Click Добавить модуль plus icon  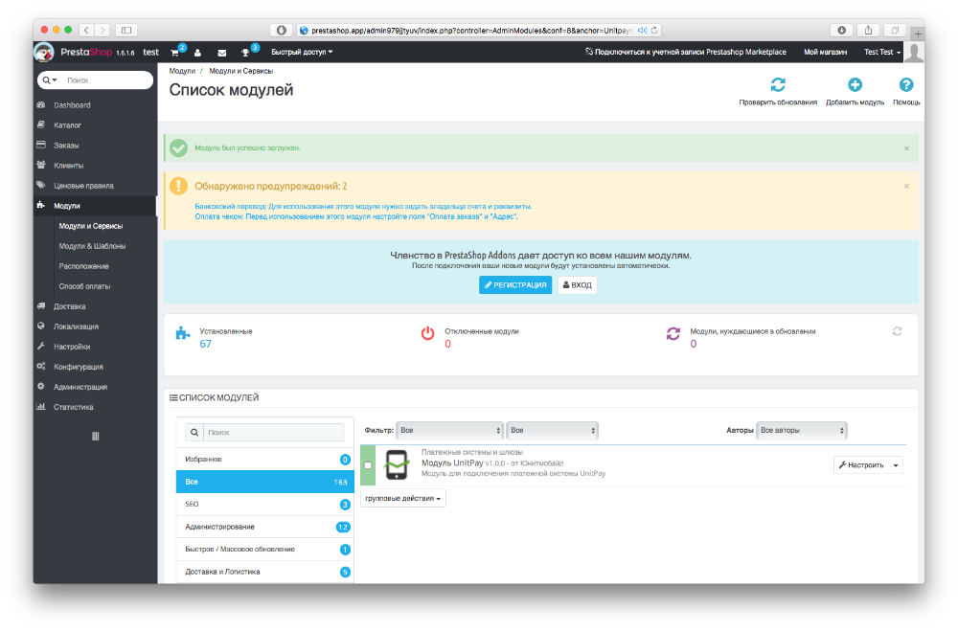(855, 86)
